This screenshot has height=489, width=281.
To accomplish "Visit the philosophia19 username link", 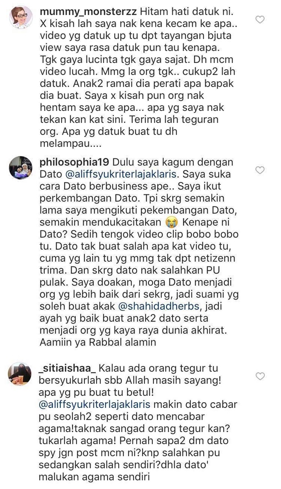I will (x=74, y=162).
